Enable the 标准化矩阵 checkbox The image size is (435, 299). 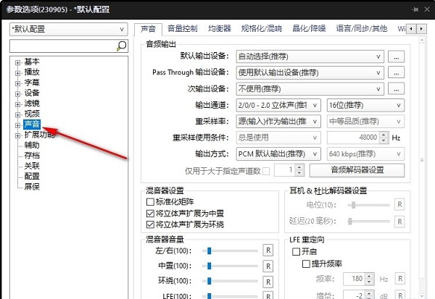coord(150,202)
